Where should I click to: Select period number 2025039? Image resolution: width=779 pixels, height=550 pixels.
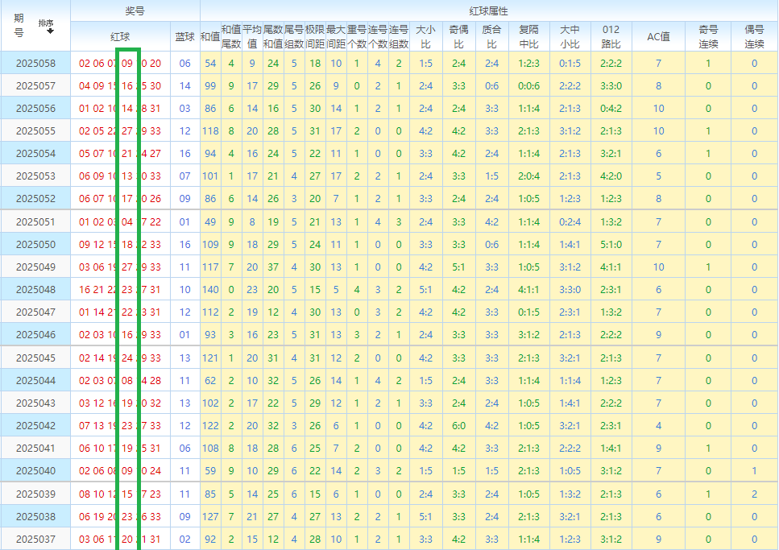point(35,494)
